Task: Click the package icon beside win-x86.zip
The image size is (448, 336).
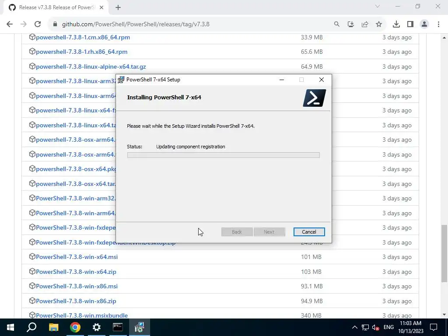Action: point(32,301)
